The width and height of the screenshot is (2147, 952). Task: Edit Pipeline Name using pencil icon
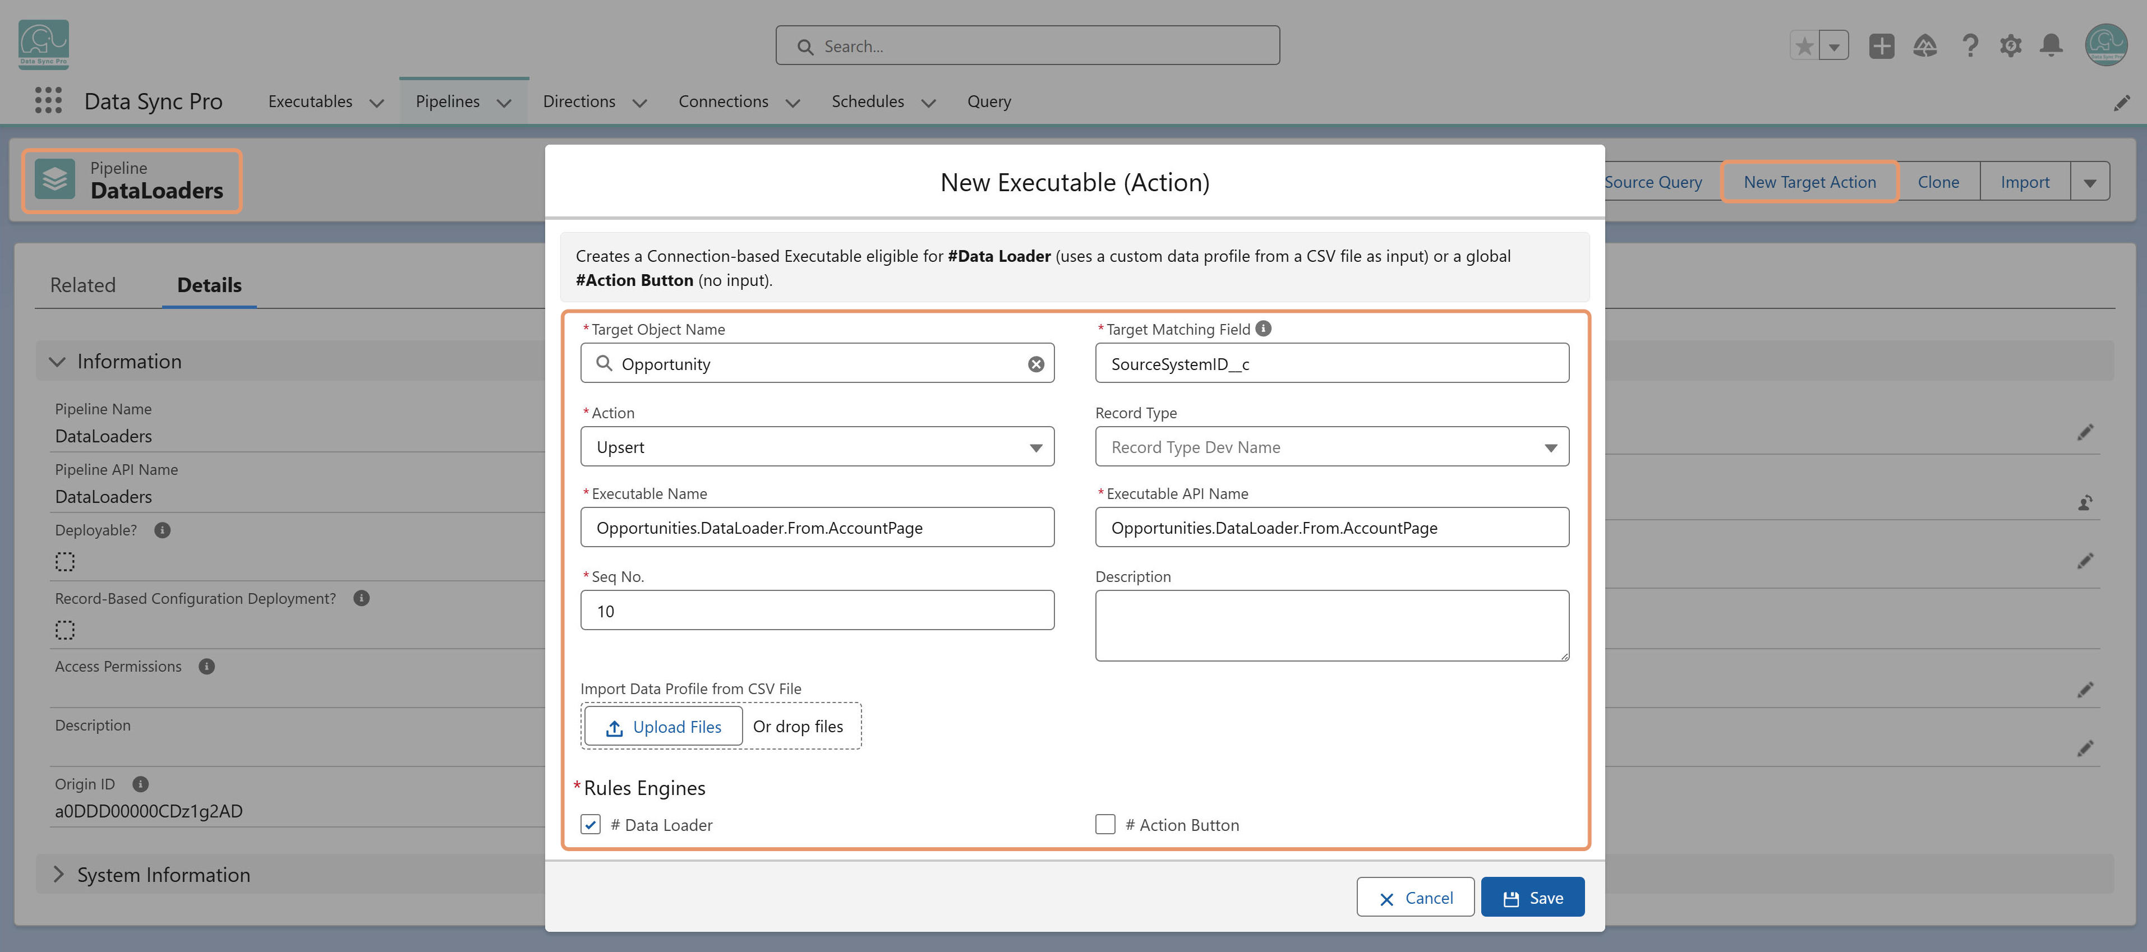click(2085, 432)
